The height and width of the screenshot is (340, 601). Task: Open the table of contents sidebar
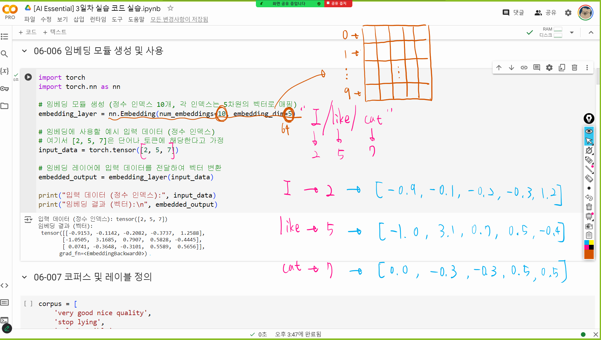pyautogui.click(x=4, y=37)
